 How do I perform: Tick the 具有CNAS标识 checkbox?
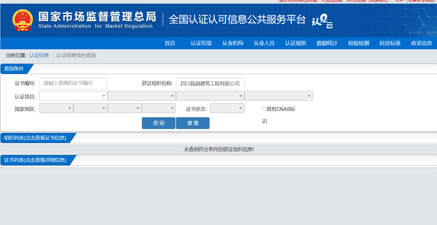click(x=264, y=109)
